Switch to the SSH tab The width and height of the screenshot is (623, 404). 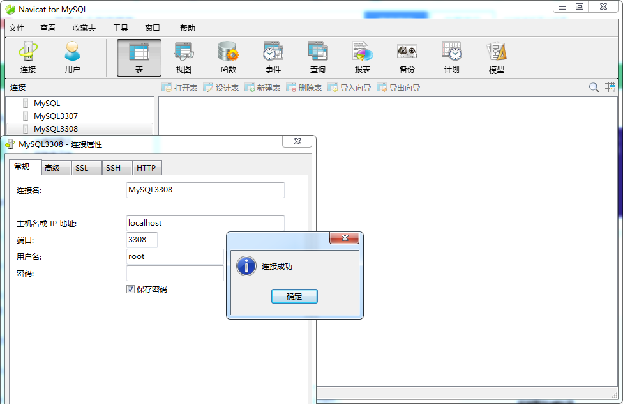click(x=113, y=168)
